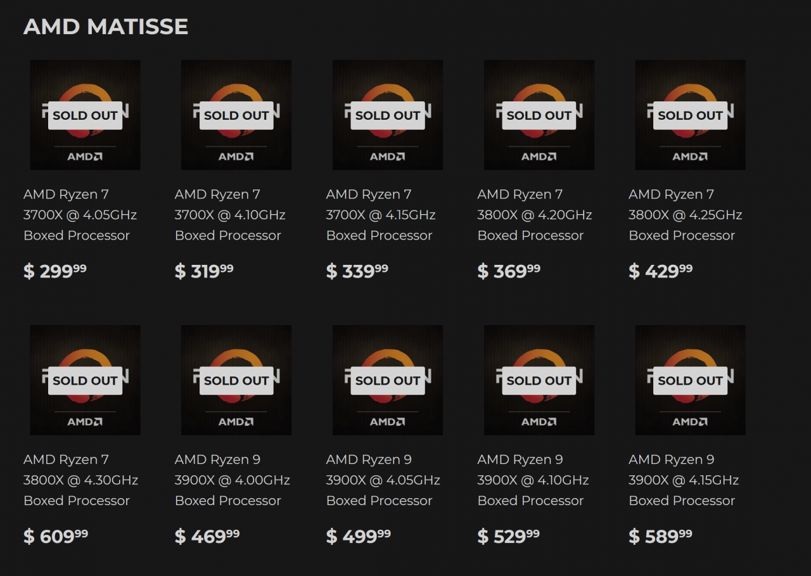The image size is (811, 576).
Task: Click the $299.99 price
Action: click(55, 271)
